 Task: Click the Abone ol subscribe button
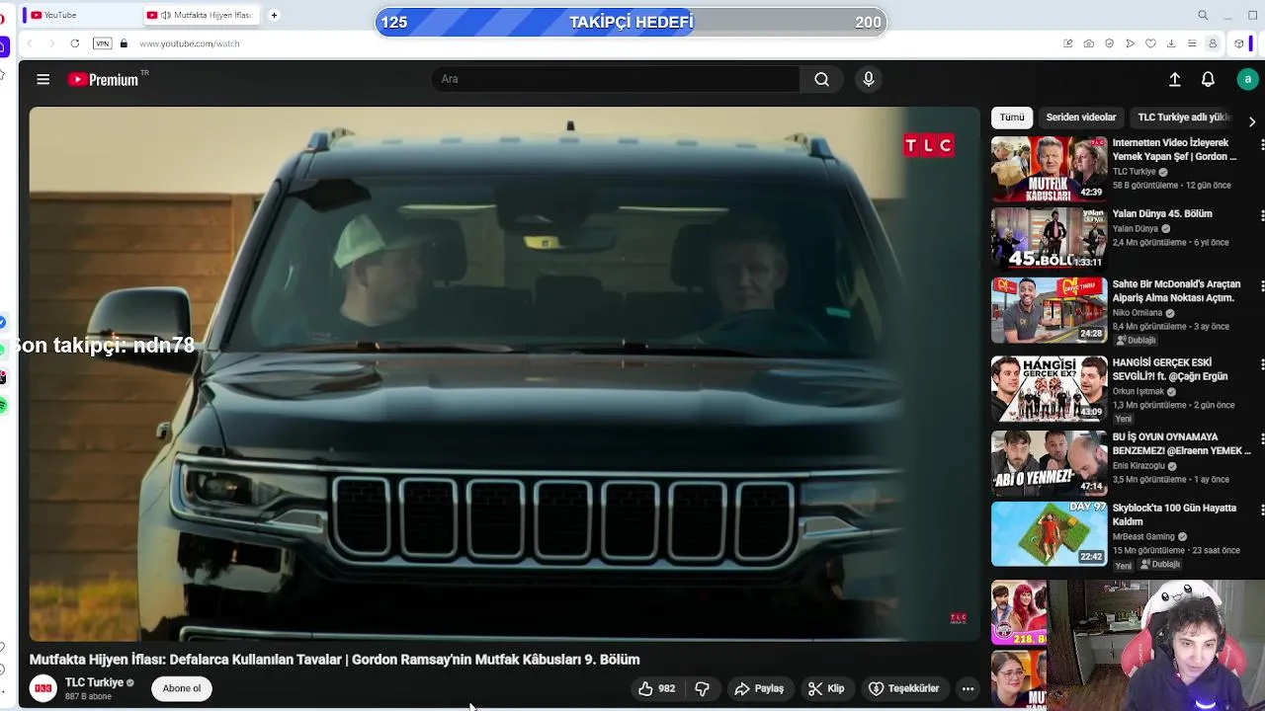coord(182,688)
